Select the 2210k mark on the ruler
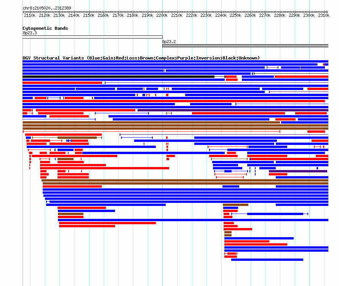The width and height of the screenshot is (339, 286). pos(177,15)
